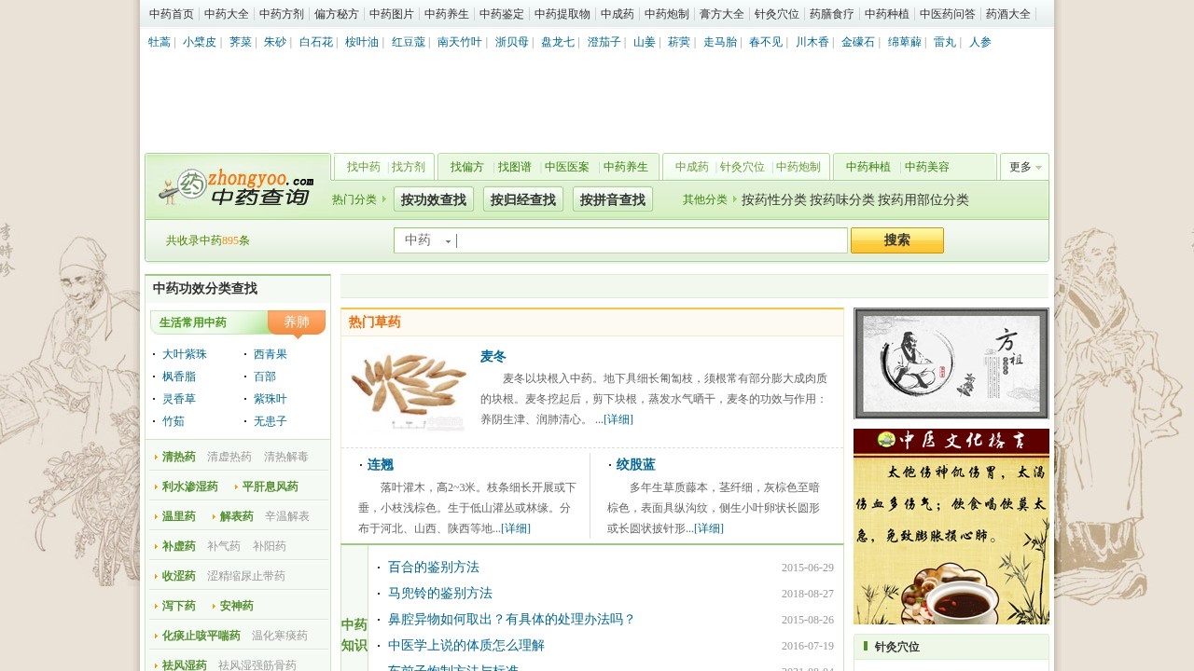The width and height of the screenshot is (1194, 671).
Task: Open 针灸穴位 in top navigation
Action: (x=777, y=14)
